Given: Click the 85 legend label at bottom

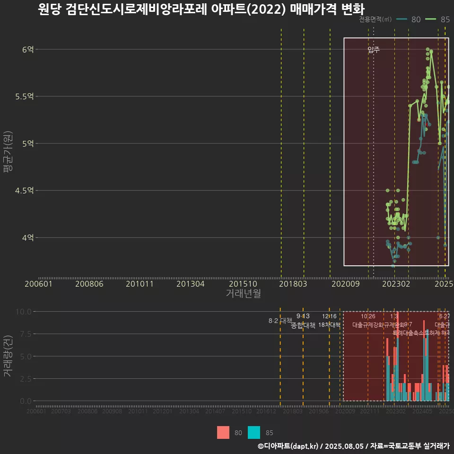Looking at the screenshot, I should (269, 433).
